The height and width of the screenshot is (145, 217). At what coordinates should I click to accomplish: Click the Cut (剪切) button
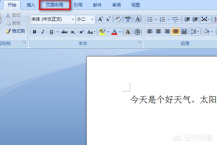tap(13, 15)
